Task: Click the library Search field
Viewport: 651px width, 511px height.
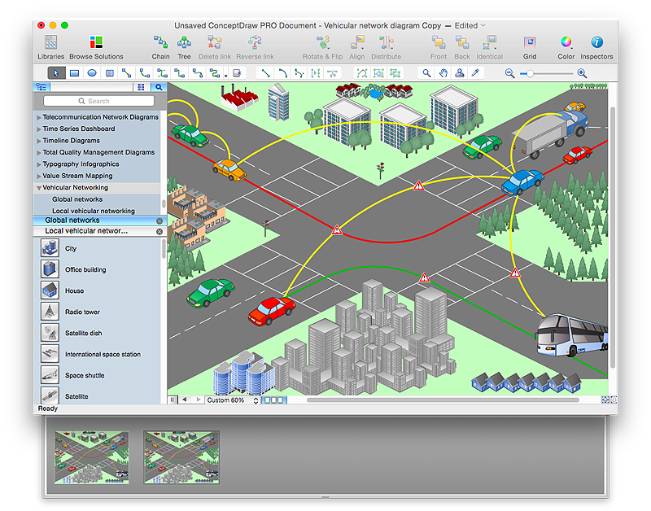Action: [98, 101]
